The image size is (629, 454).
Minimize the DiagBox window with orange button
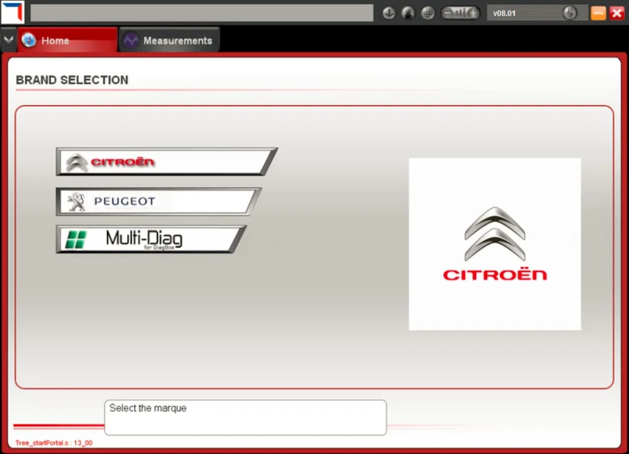(598, 13)
